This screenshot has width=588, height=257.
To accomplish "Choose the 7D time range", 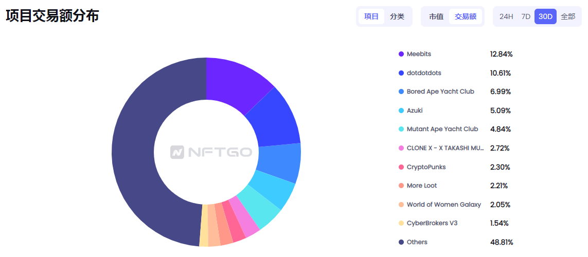I will coord(526,16).
